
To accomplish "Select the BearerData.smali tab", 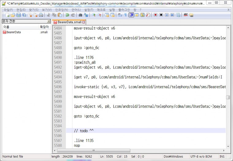I will (x=69, y=22).
